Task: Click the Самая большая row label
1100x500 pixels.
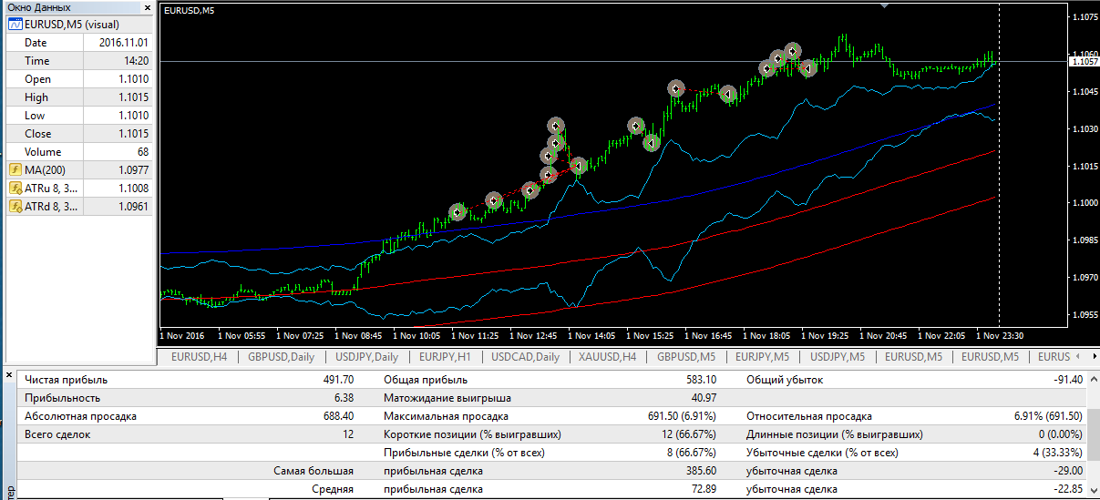Action: click(x=314, y=471)
